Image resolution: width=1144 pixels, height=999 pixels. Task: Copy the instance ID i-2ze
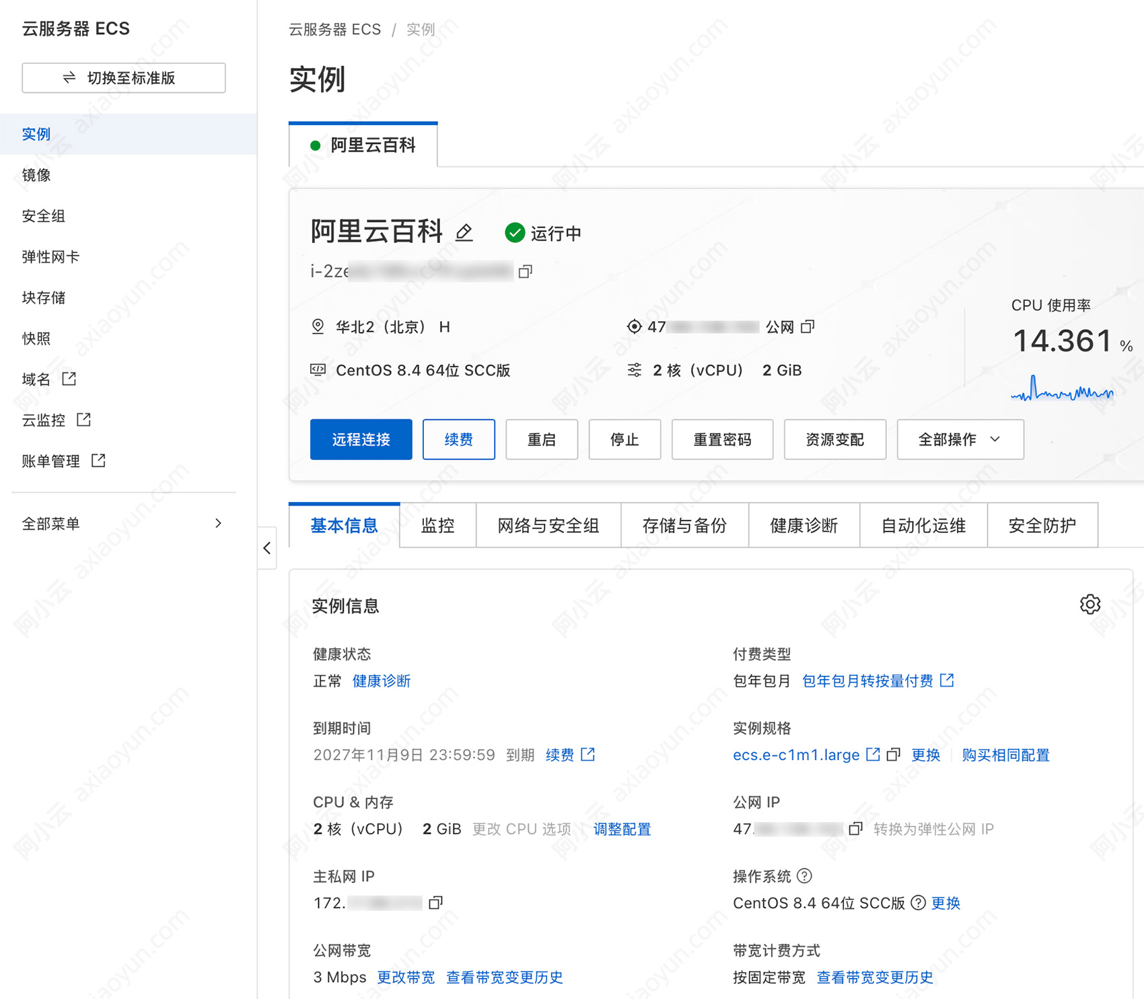[x=526, y=271]
